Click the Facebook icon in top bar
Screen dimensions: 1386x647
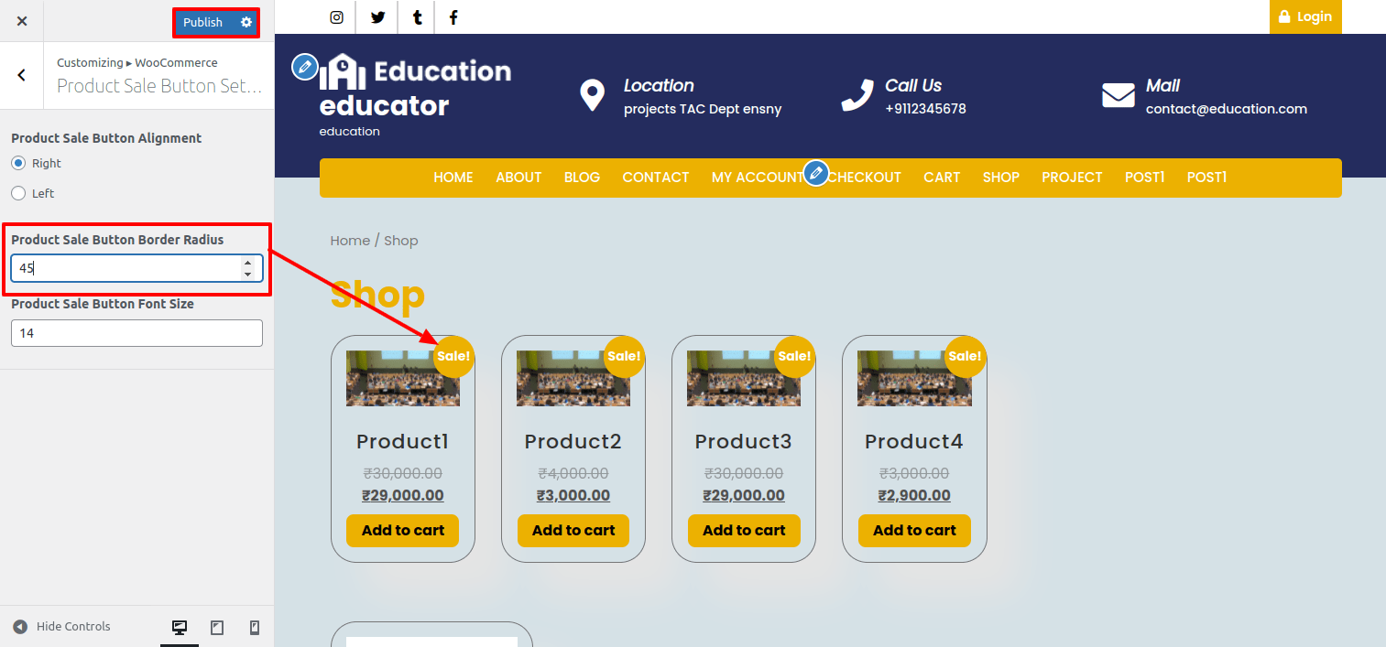point(453,17)
